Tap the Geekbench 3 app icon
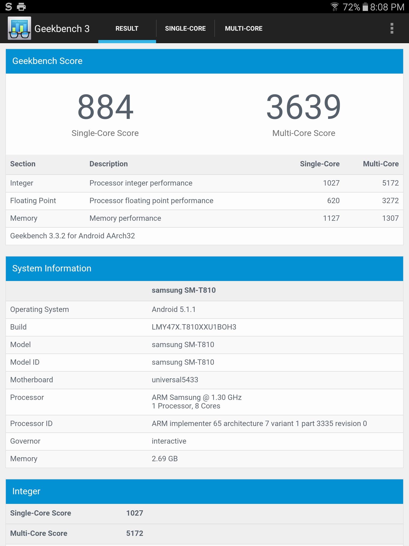The height and width of the screenshot is (546, 409). (19, 28)
